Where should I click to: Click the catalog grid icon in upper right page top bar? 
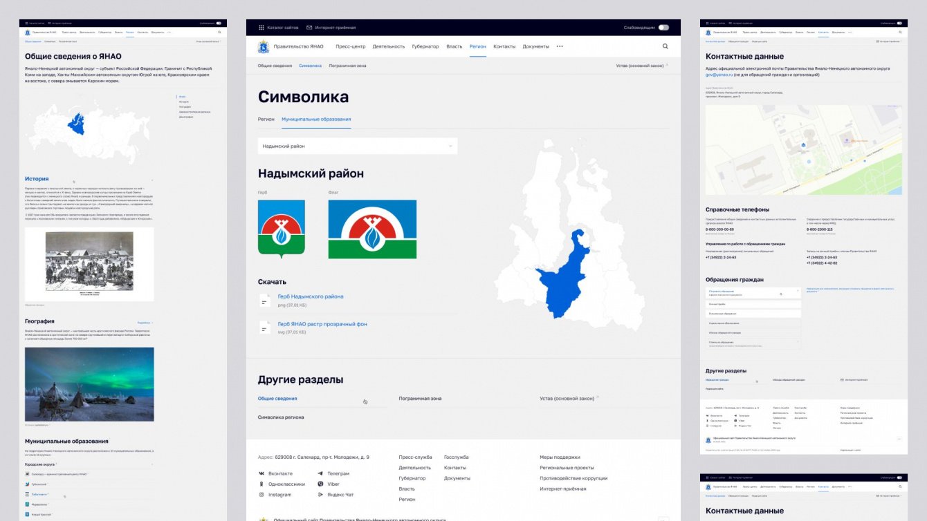click(x=707, y=23)
